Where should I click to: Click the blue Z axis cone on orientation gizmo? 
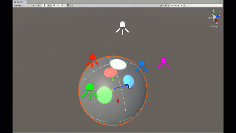pyautogui.click(x=218, y=16)
